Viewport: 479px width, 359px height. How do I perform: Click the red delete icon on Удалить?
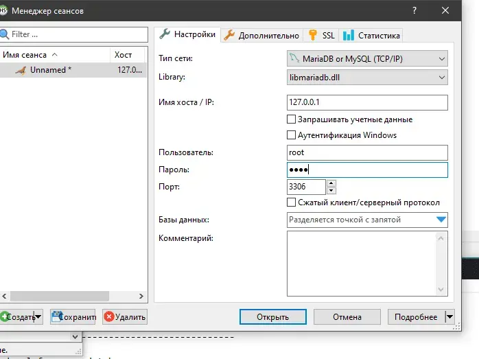pos(108,316)
